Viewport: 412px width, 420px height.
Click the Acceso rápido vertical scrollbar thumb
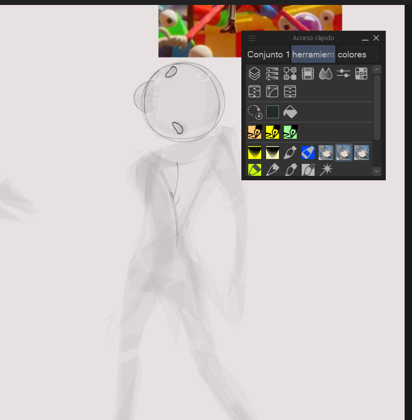pyautogui.click(x=377, y=107)
